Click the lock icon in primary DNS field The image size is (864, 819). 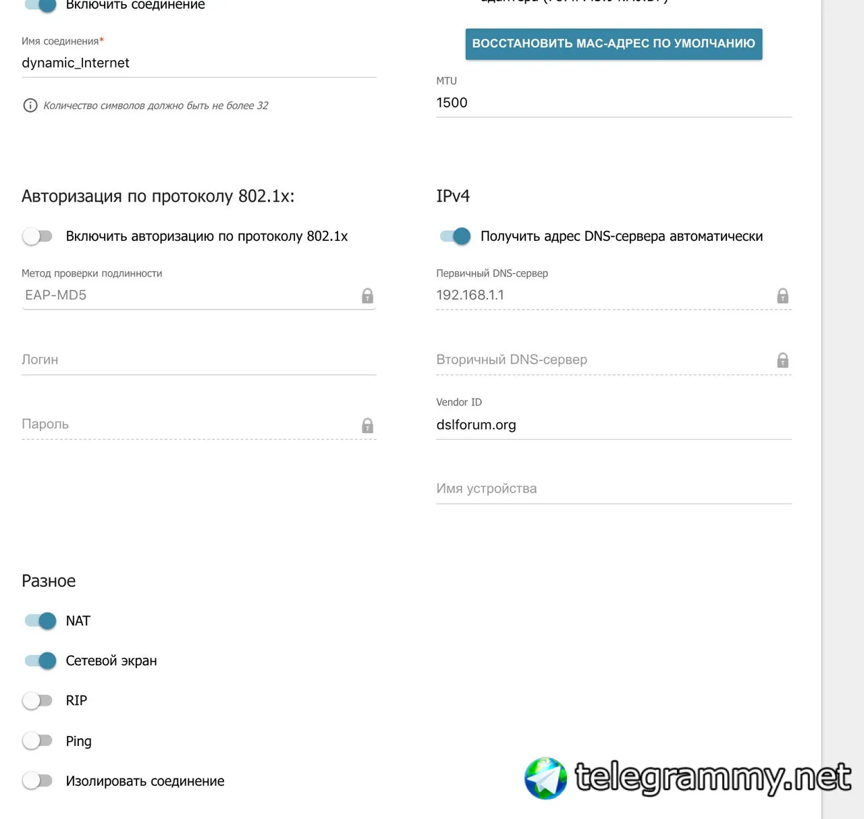[782, 295]
